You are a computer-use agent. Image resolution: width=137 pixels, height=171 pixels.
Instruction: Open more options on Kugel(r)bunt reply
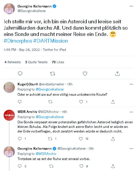[131, 84]
